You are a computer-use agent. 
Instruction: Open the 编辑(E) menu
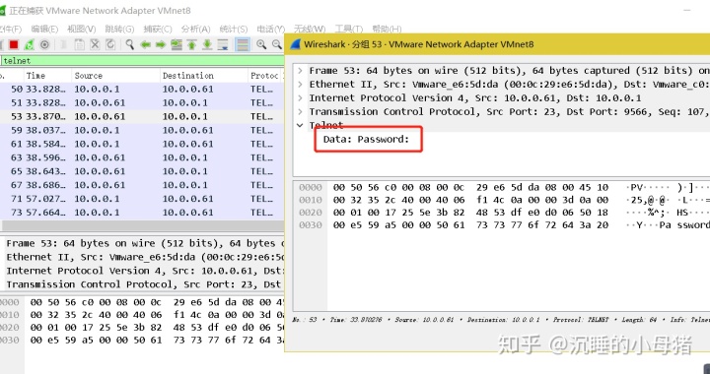pos(44,29)
